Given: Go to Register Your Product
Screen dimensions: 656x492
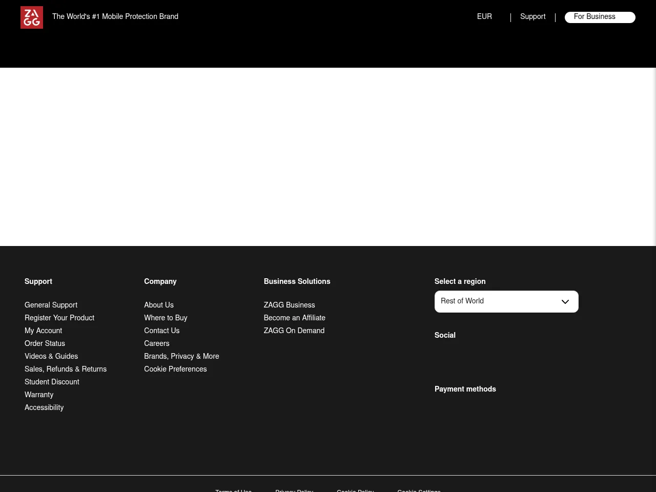Looking at the screenshot, I should (x=59, y=318).
